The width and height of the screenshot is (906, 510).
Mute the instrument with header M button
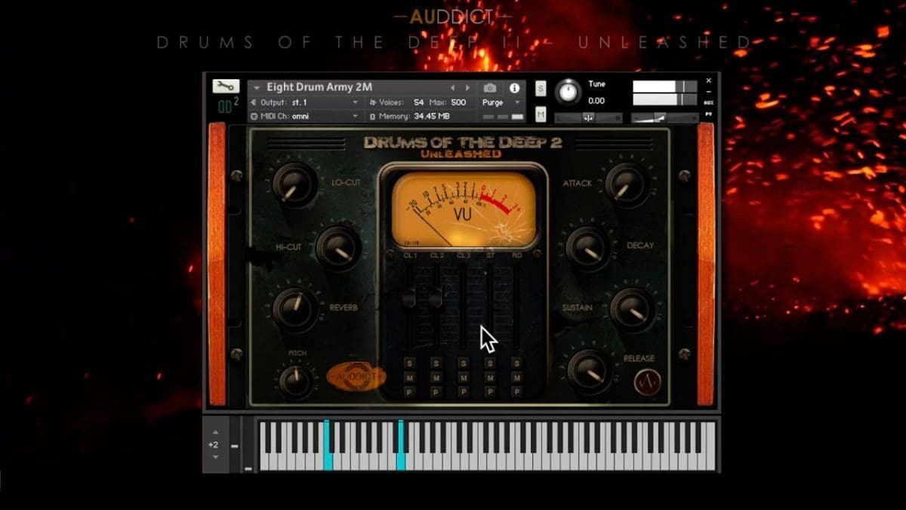pos(541,114)
